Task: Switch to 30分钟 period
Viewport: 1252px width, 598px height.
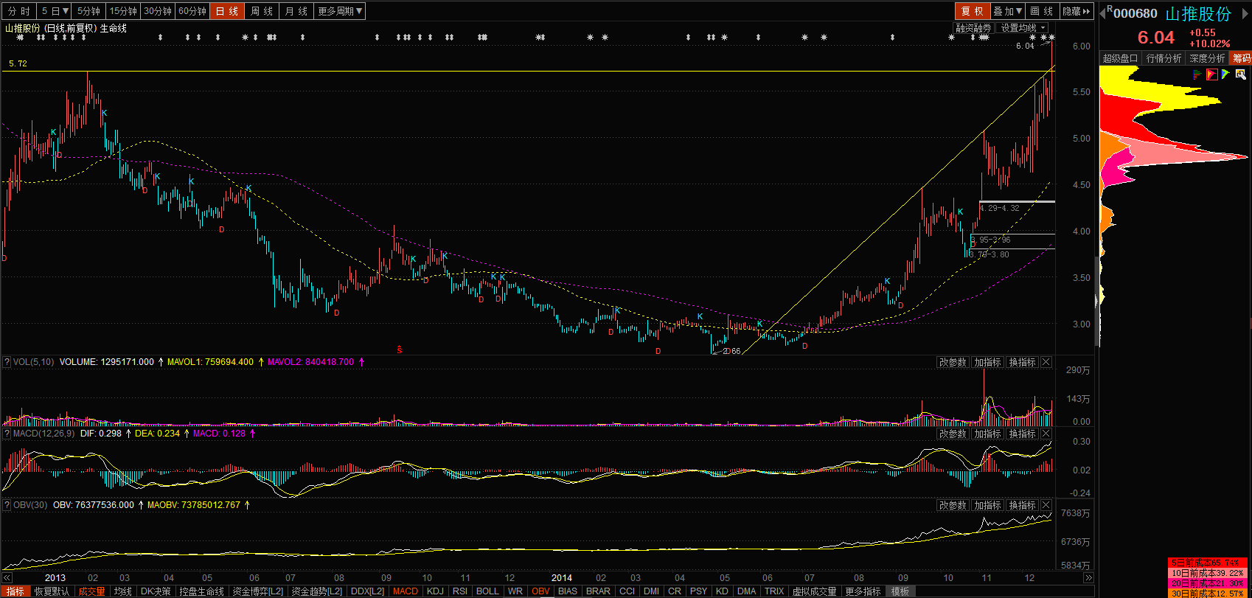Action: pyautogui.click(x=158, y=11)
